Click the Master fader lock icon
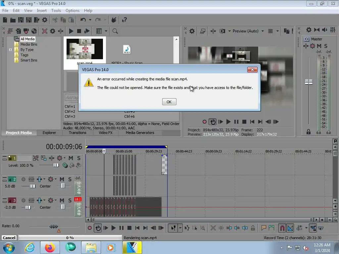This screenshot has width=339, height=254. (x=309, y=132)
